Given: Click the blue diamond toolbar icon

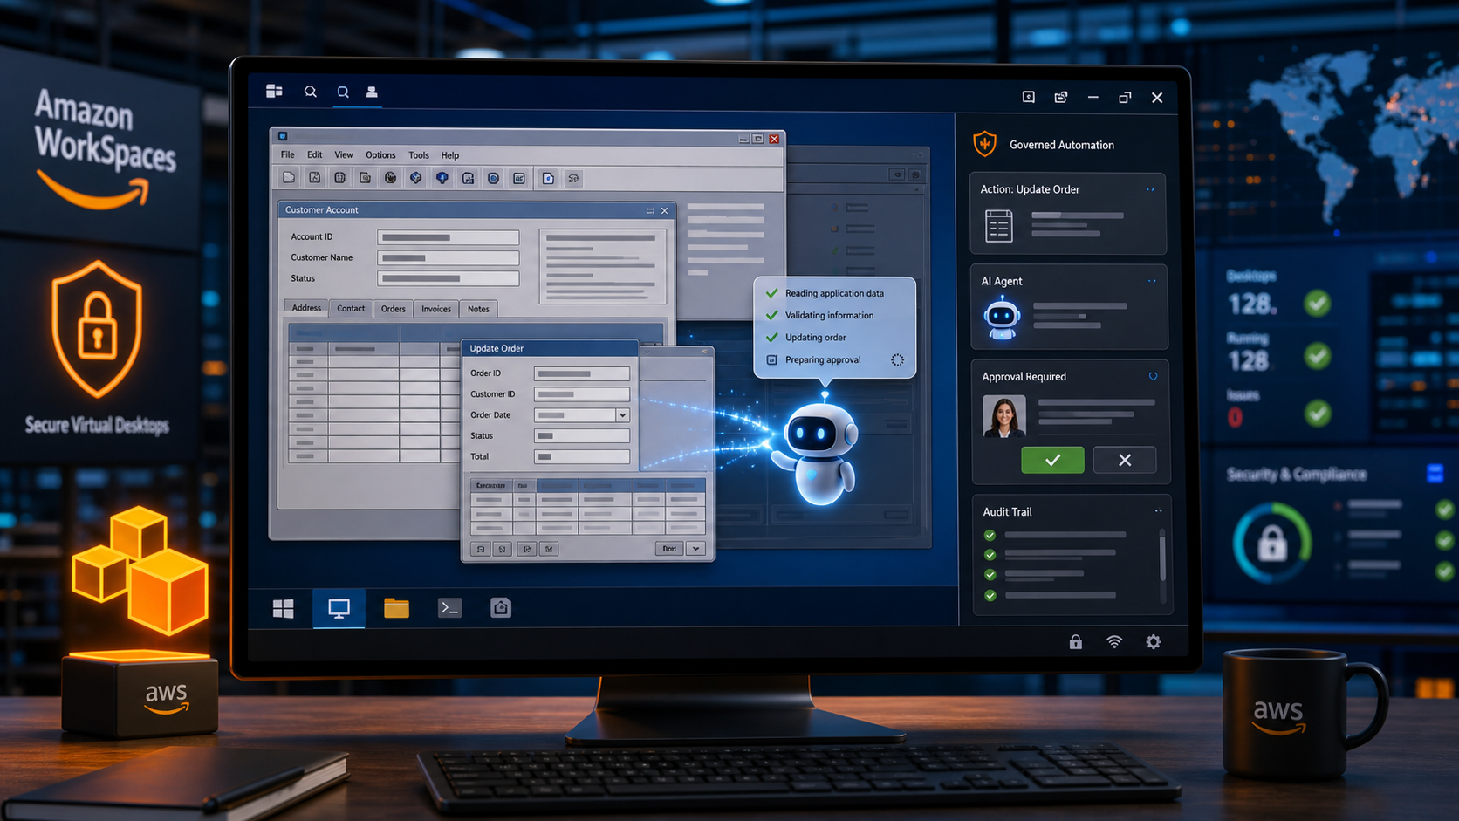Looking at the screenshot, I should coord(416,178).
